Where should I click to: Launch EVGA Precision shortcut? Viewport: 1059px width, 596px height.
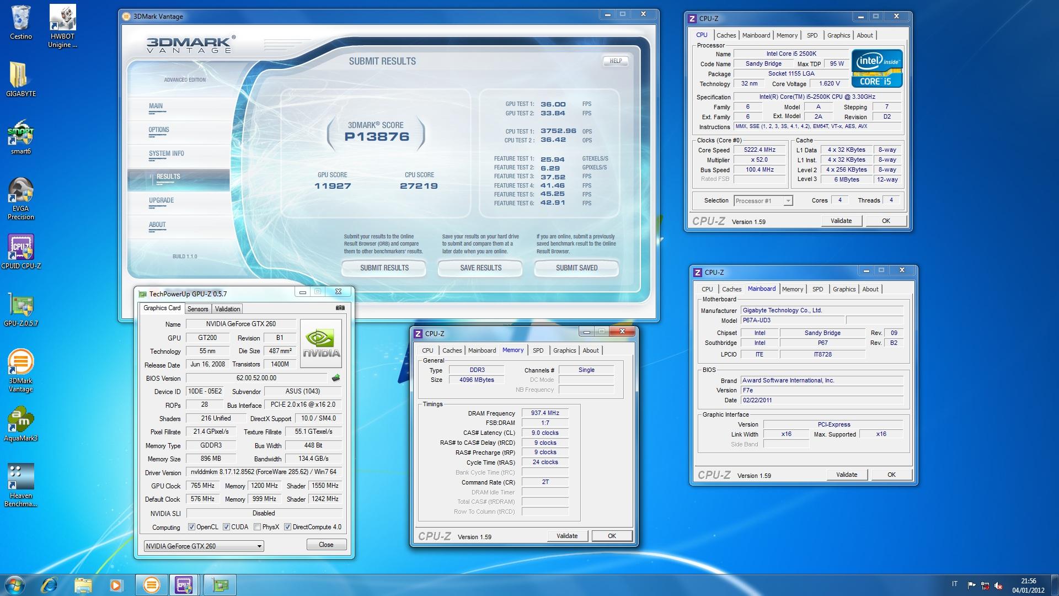pos(21,199)
